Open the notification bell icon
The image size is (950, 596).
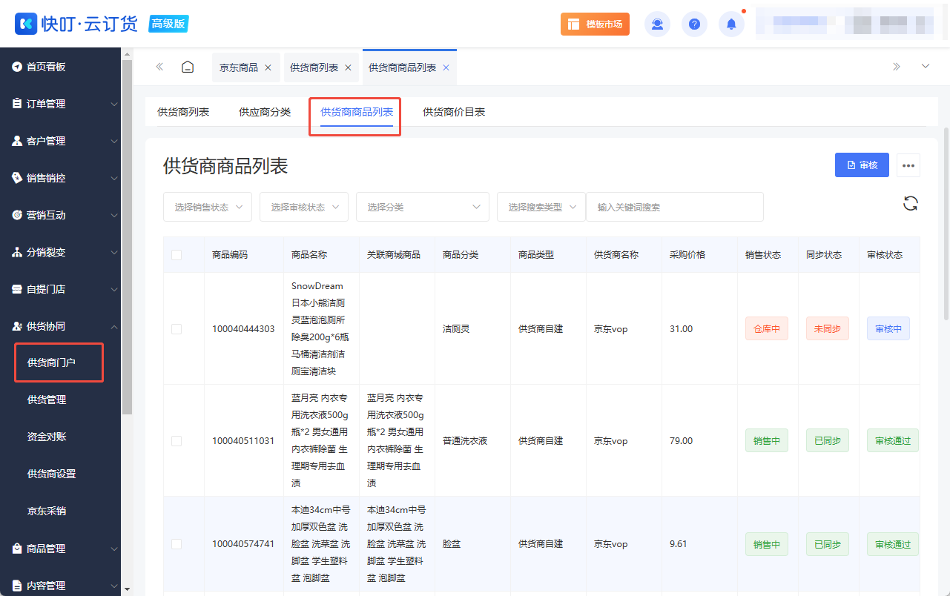pyautogui.click(x=731, y=24)
